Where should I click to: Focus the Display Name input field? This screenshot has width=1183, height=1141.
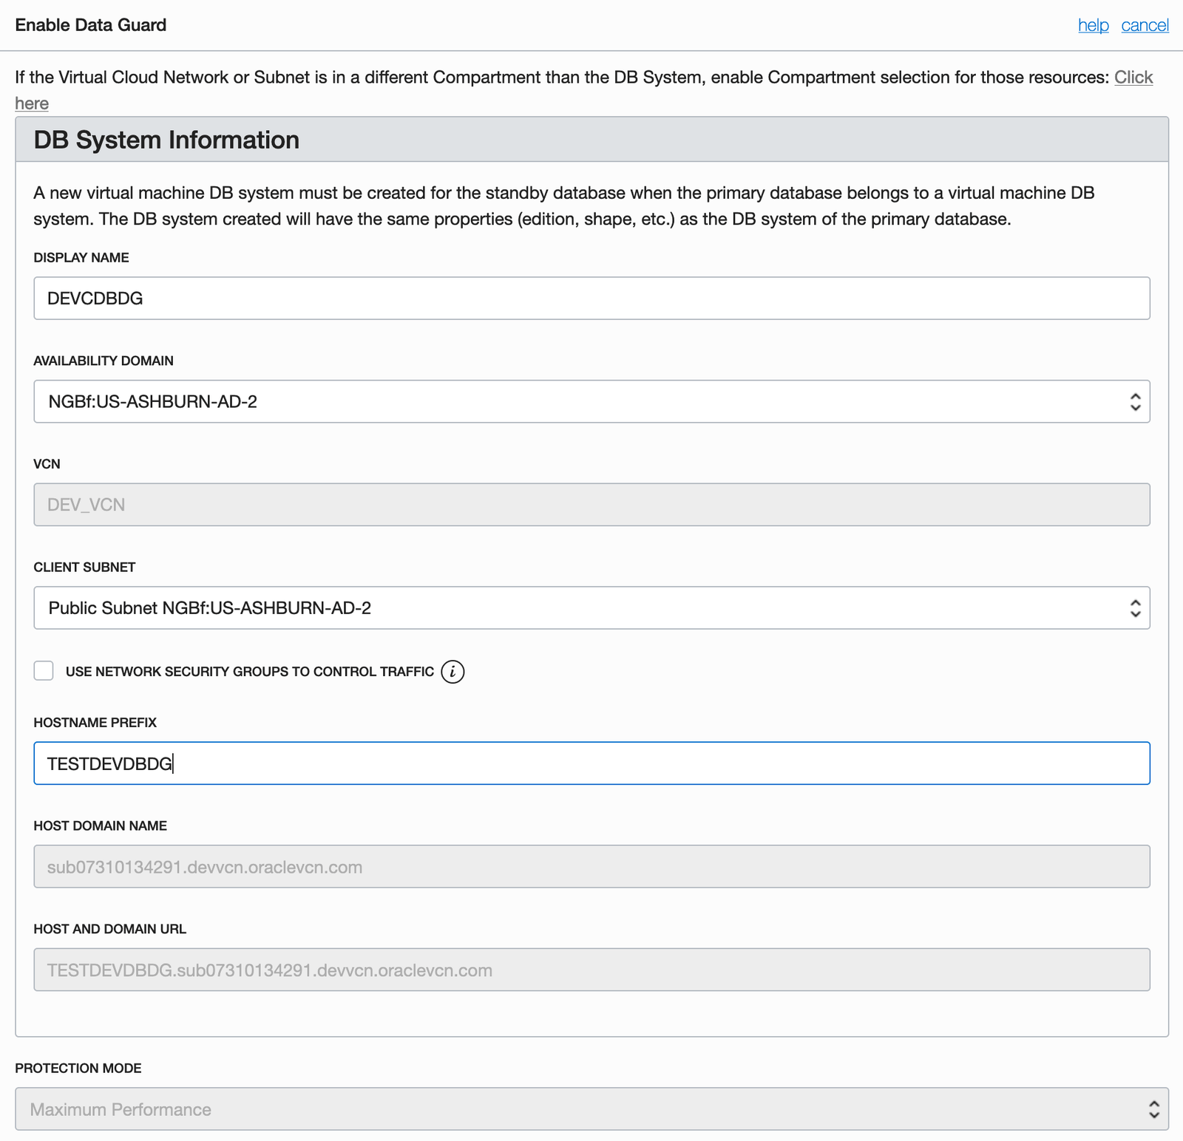[x=591, y=299]
